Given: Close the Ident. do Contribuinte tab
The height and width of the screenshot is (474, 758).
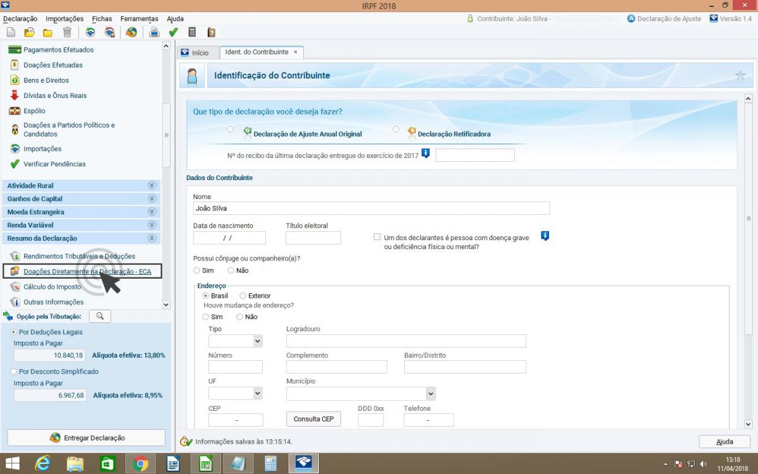Looking at the screenshot, I should 295,52.
